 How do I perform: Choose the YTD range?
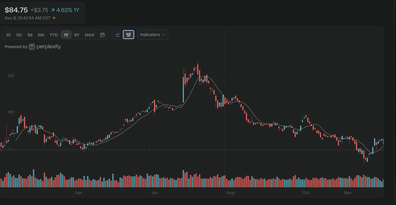tap(54, 35)
